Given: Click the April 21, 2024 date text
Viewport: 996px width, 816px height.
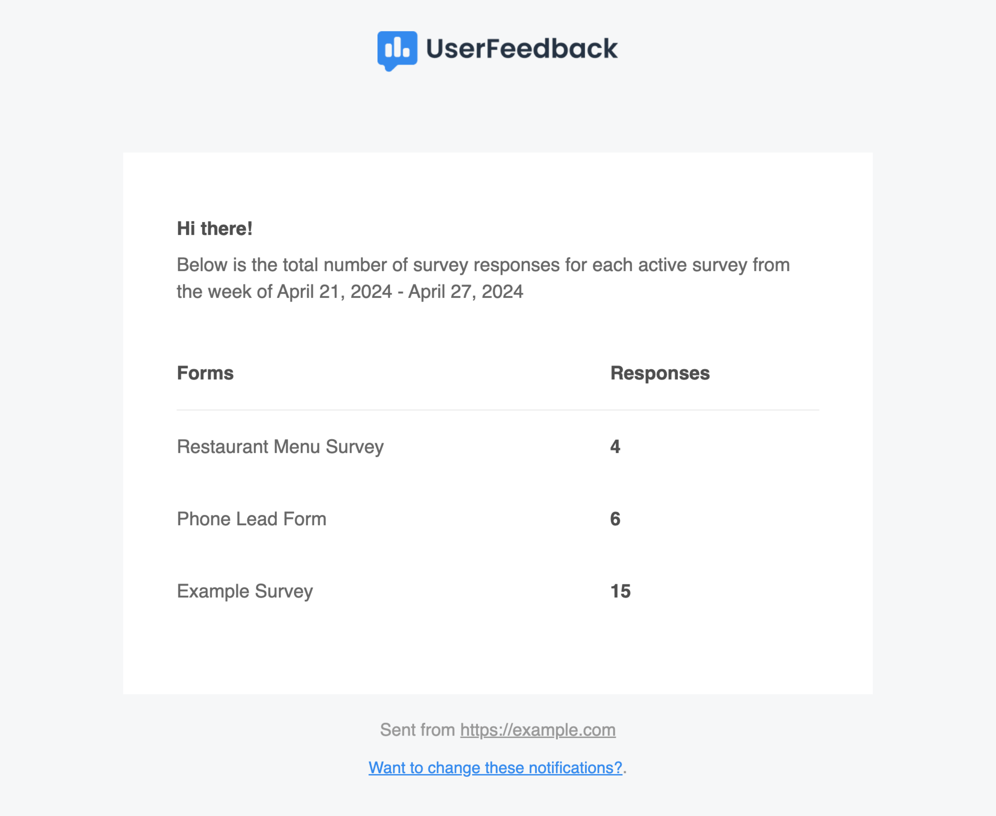Looking at the screenshot, I should pos(335,292).
